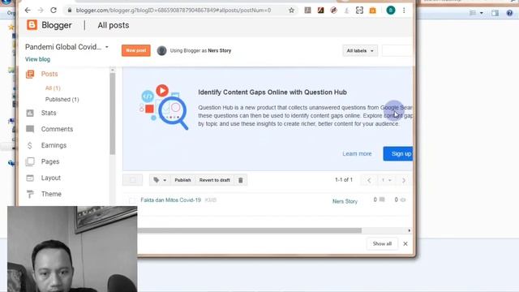This screenshot has height=292, width=519.
Task: Click the right arrow of horizontal scrollbar
Action: [410, 230]
